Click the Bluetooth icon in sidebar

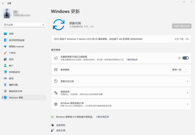5,40
